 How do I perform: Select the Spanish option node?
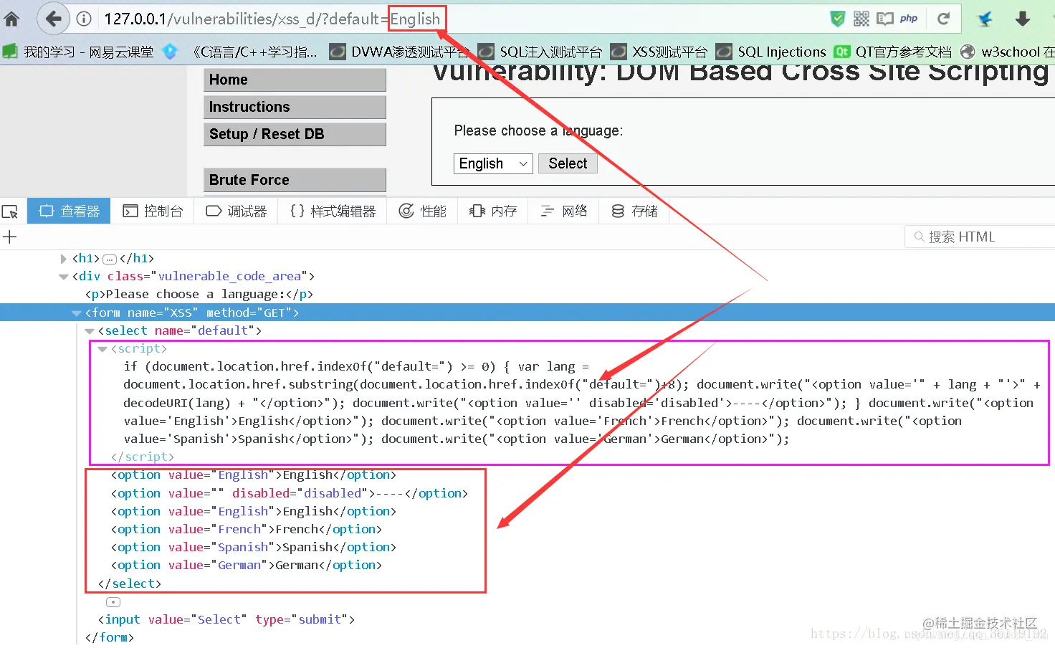(253, 547)
